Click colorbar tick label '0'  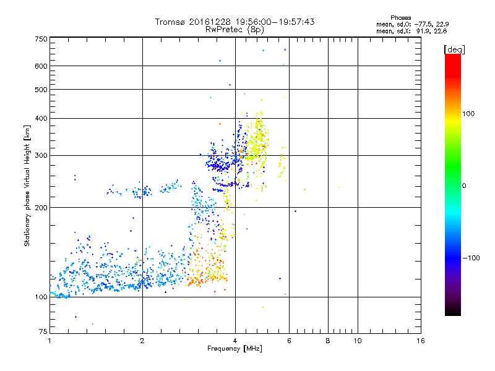[464, 185]
